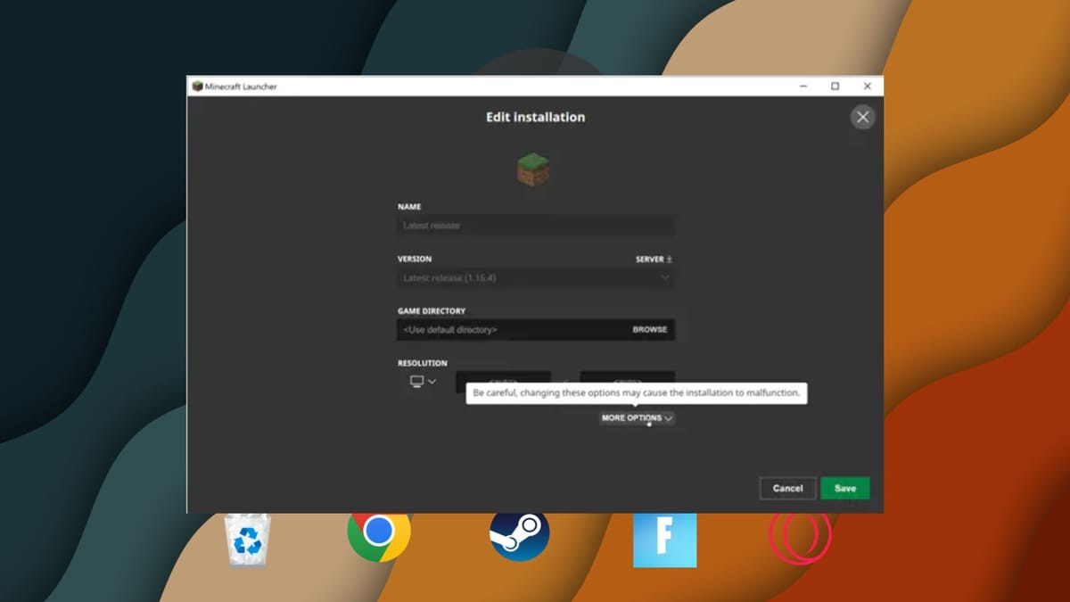Click the Minecraft Launcher title bar icon
The width and height of the screenshot is (1070, 602).
click(197, 87)
